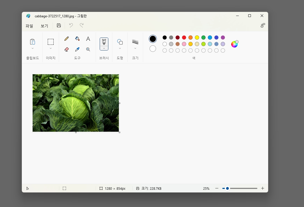Image resolution: width=304 pixels, height=207 pixels.
Task: Expand the Clipboard dropdown arrow
Action: [x=33, y=48]
